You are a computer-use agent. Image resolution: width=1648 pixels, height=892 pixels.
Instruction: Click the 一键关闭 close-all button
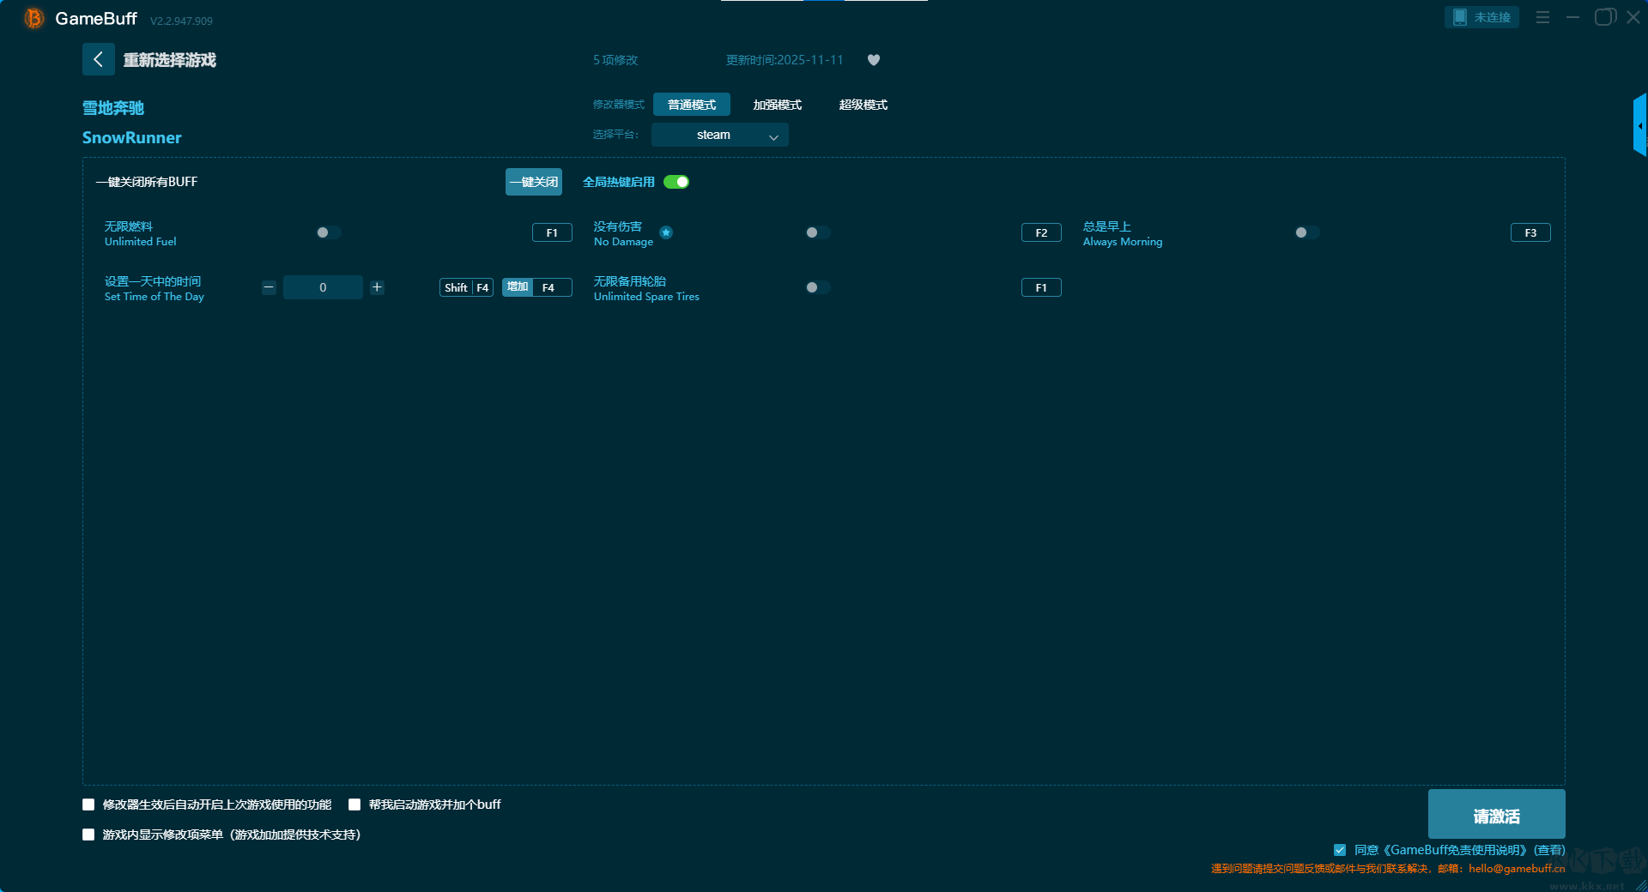point(533,182)
